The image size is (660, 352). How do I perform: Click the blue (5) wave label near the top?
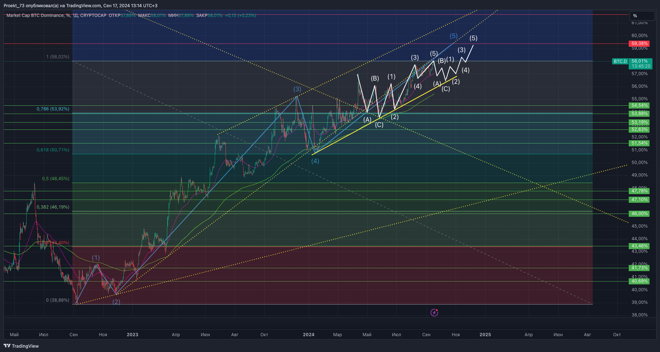click(x=454, y=36)
